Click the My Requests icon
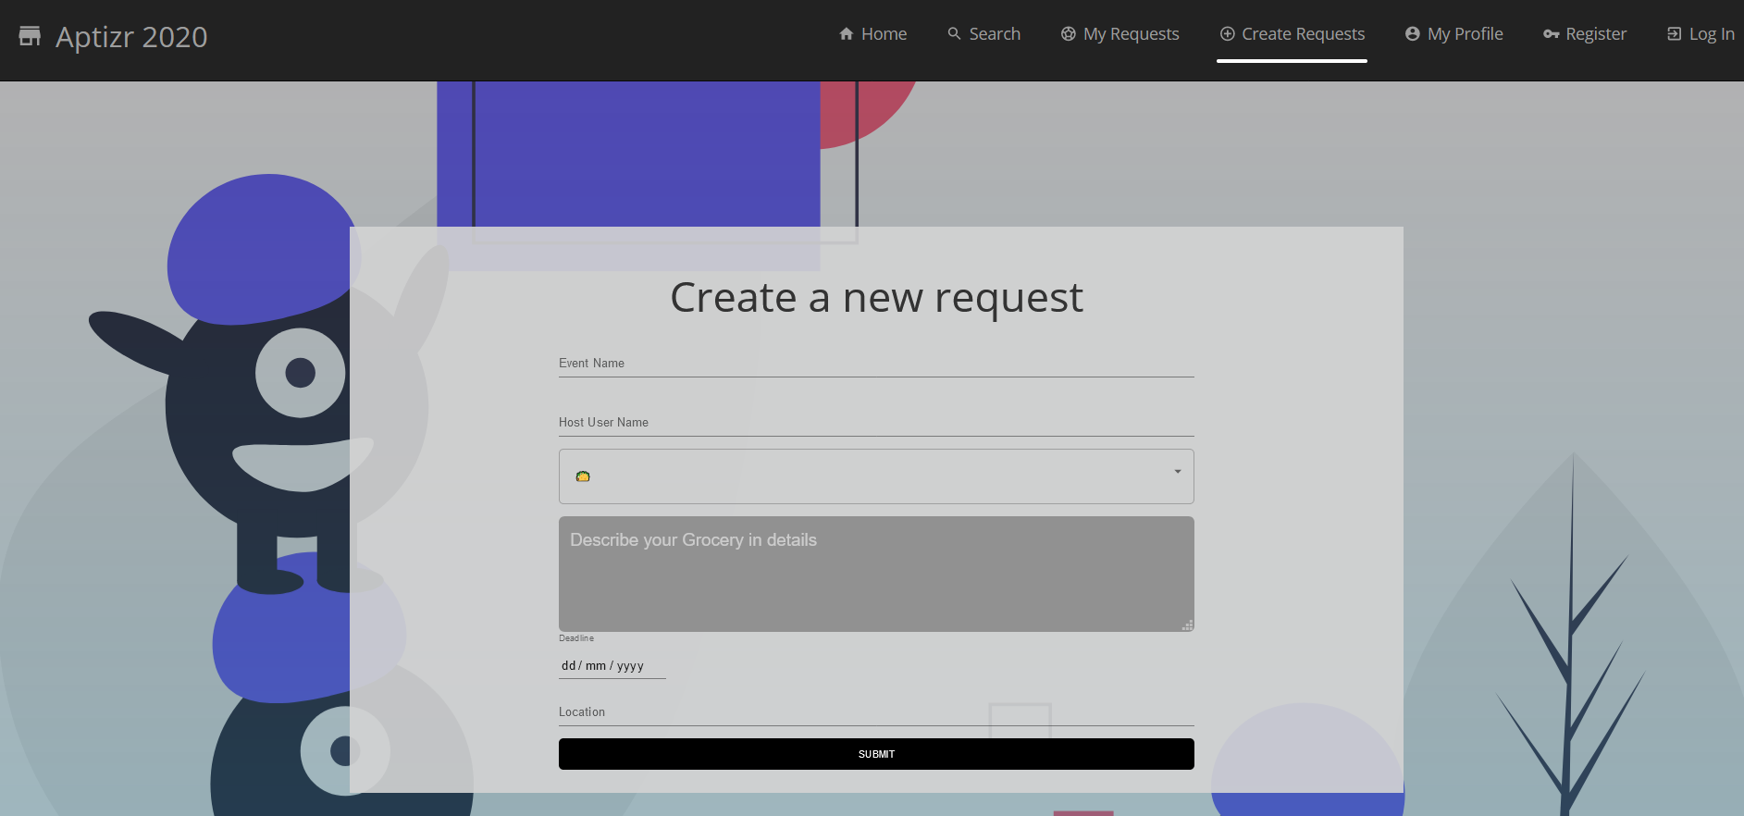 click(1068, 34)
